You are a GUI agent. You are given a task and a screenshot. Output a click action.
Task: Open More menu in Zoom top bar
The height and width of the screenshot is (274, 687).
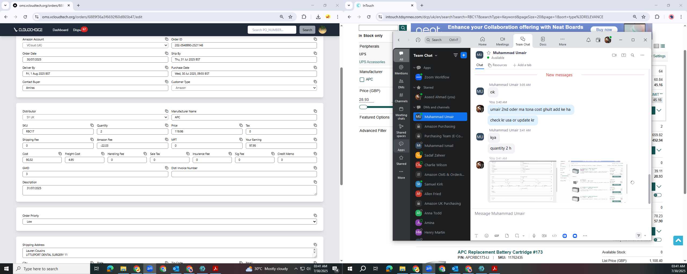point(562,41)
